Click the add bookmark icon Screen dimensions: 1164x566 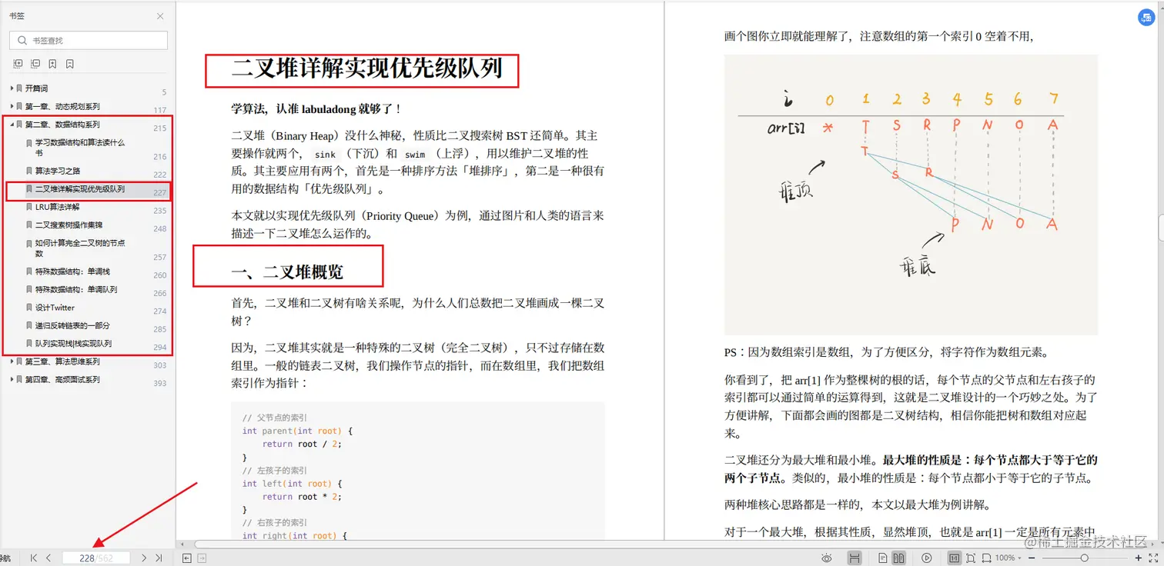[x=52, y=63]
